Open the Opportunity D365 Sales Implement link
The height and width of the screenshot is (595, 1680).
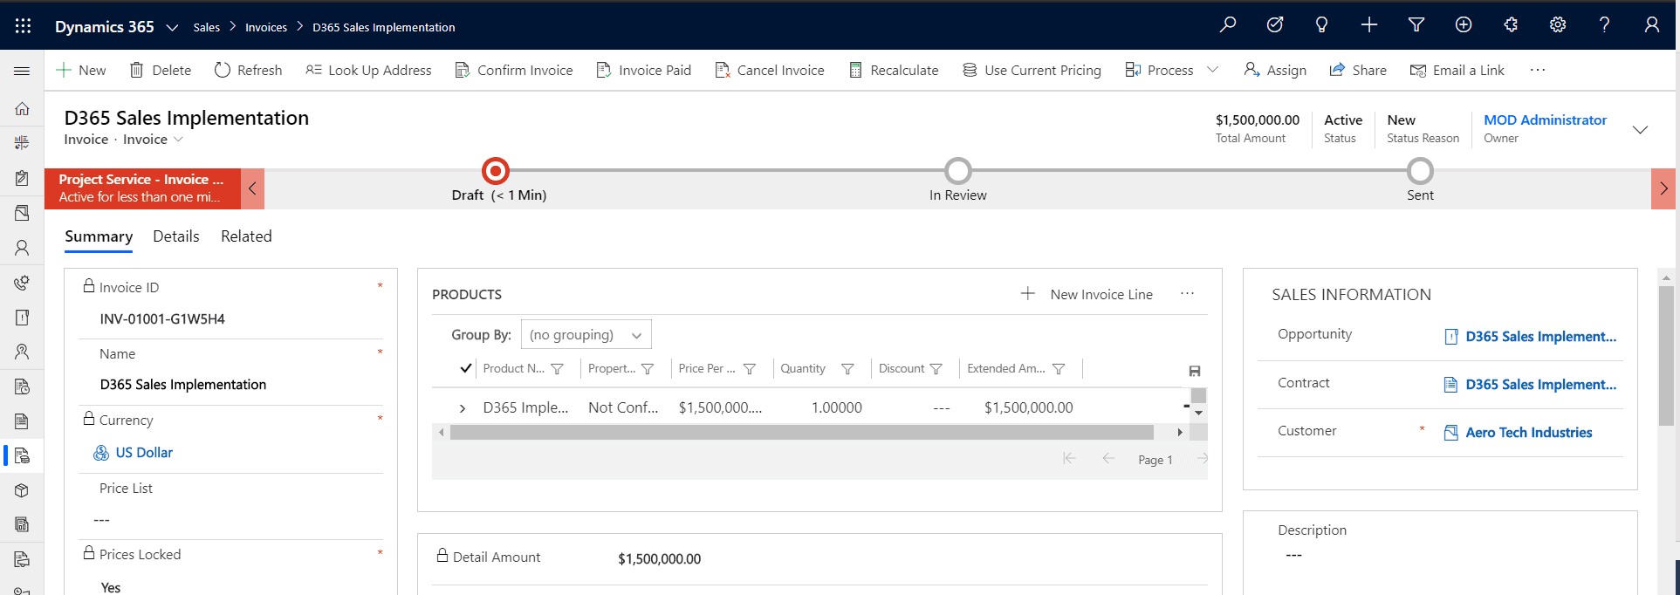point(1540,337)
